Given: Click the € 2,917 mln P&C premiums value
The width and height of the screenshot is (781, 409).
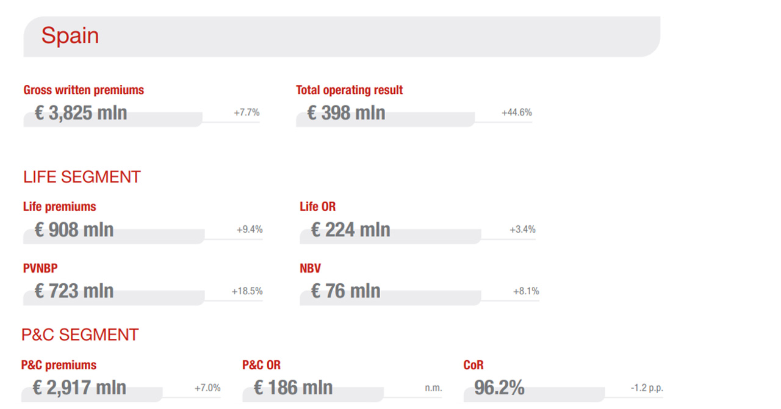Looking at the screenshot, I should 79,388.
